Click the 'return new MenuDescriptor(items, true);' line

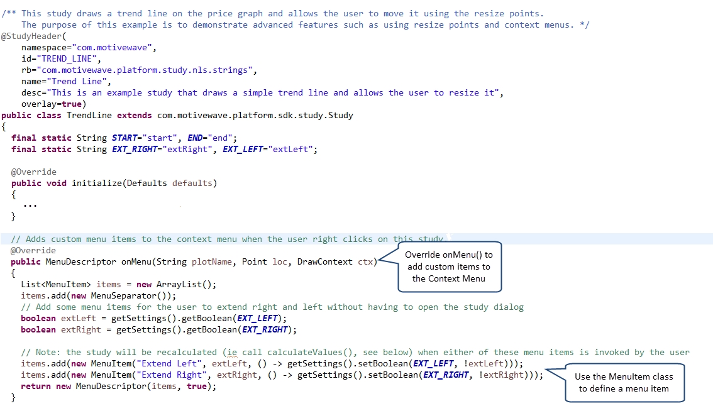click(119, 387)
